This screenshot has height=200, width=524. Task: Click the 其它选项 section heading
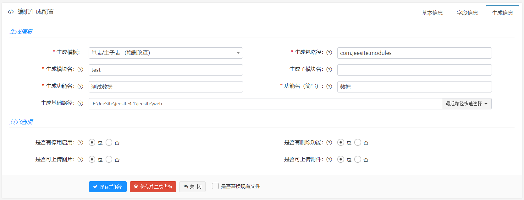click(x=21, y=122)
